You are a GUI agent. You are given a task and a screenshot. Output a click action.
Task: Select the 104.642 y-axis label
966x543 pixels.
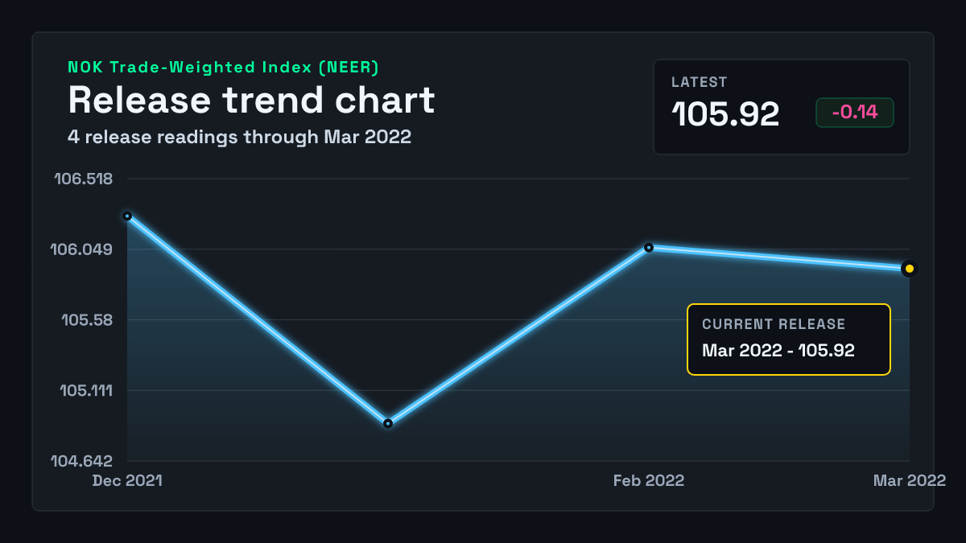(x=81, y=462)
